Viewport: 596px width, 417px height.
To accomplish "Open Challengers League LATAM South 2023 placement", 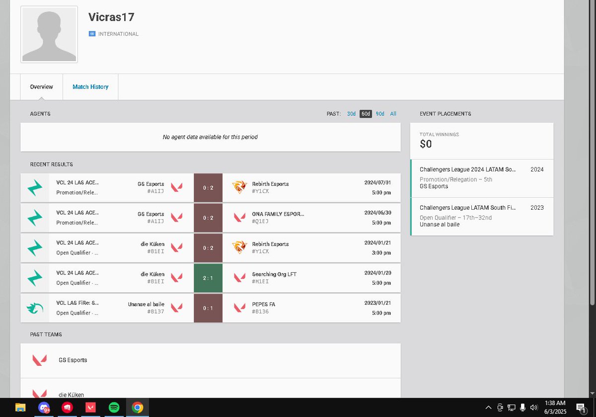I will [482, 216].
